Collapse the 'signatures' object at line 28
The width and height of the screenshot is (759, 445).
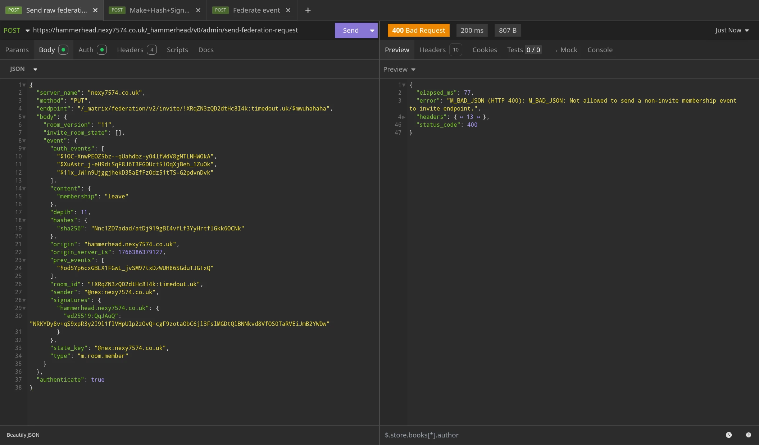click(24, 300)
